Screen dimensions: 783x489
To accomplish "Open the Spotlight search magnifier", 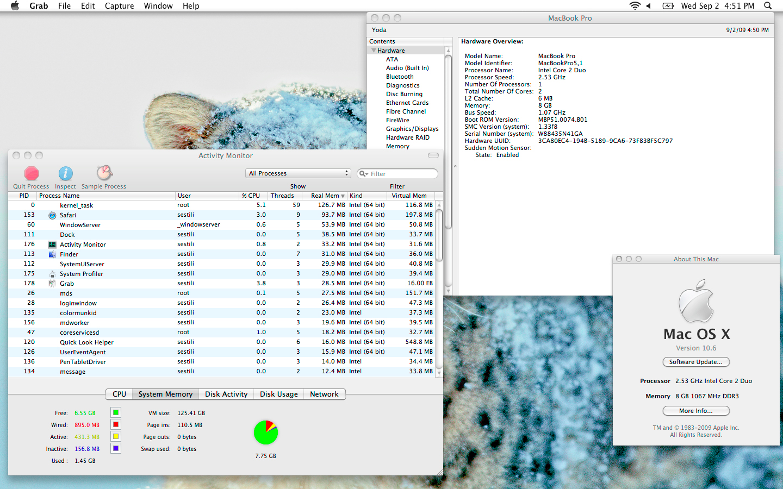I will 768,6.
